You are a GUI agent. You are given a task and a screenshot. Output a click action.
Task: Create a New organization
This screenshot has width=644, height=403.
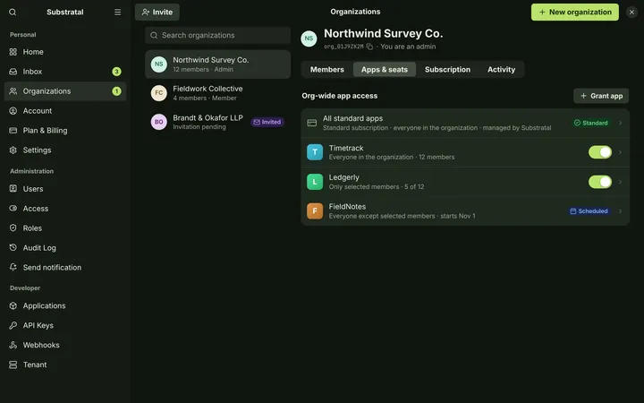tap(575, 13)
